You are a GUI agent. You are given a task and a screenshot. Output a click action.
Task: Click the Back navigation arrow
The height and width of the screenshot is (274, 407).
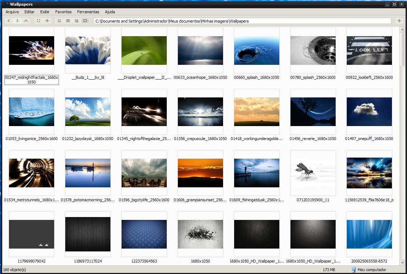[9, 21]
